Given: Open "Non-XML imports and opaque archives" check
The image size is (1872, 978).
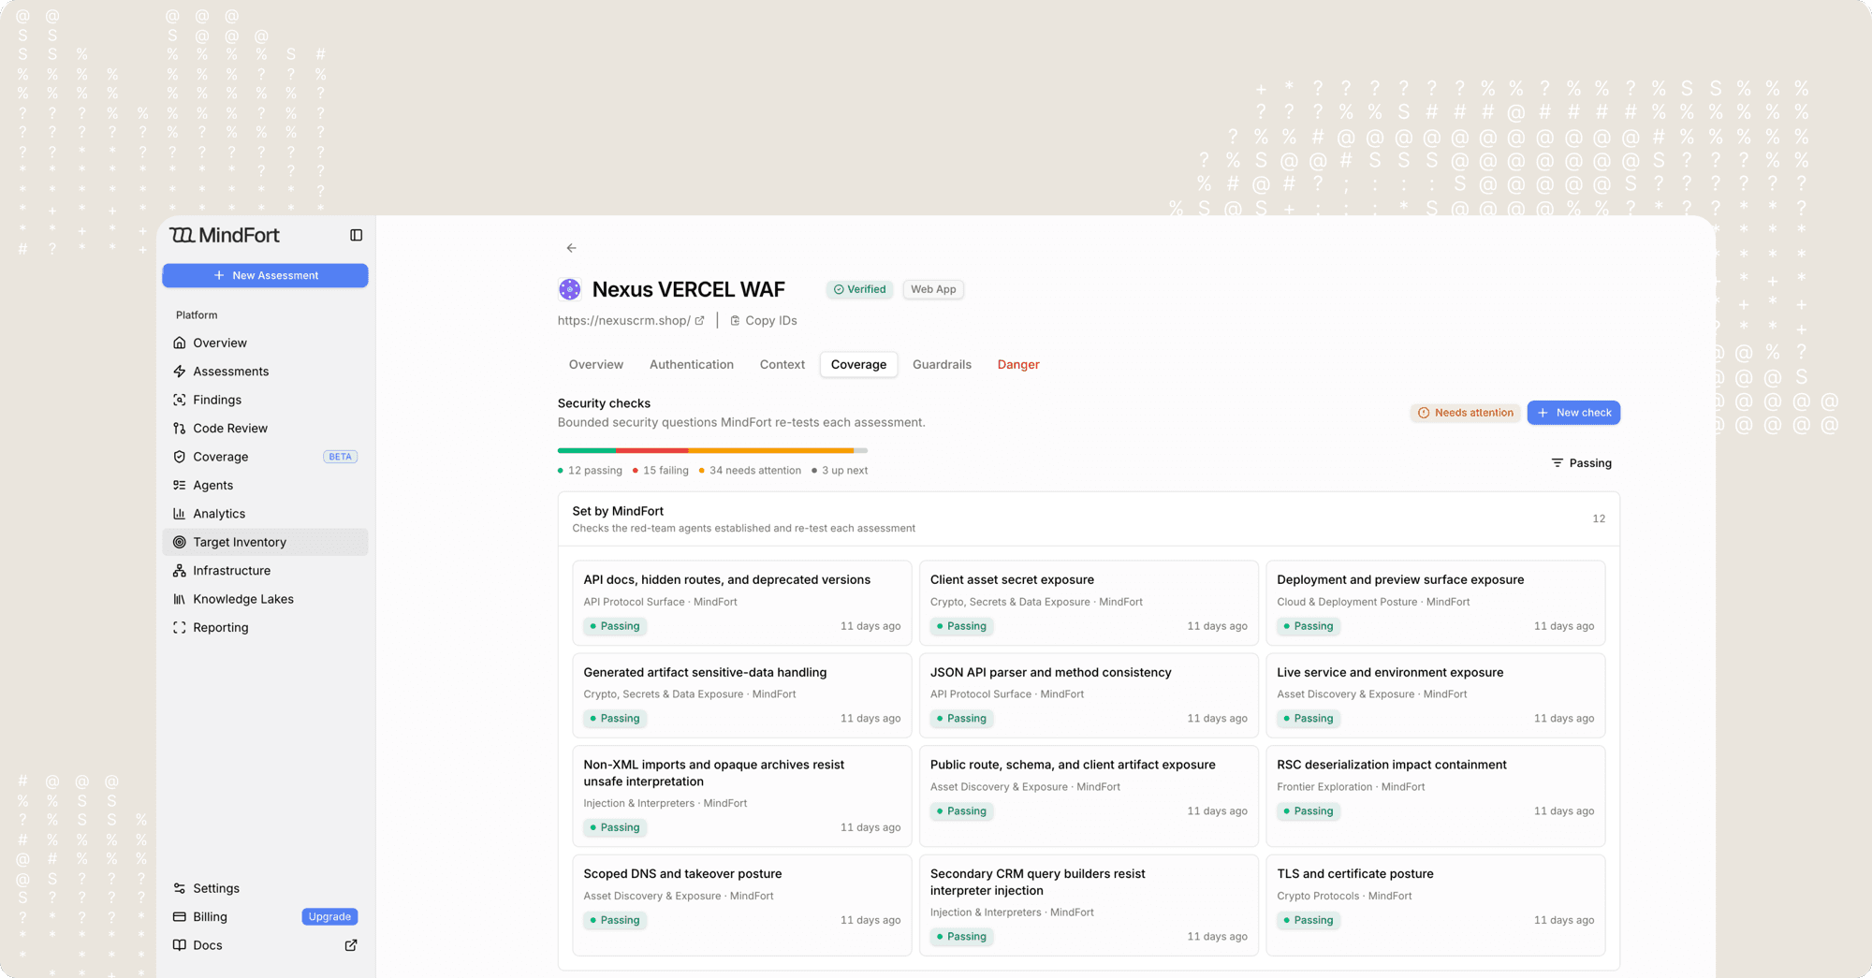Looking at the screenshot, I should pyautogui.click(x=742, y=796).
